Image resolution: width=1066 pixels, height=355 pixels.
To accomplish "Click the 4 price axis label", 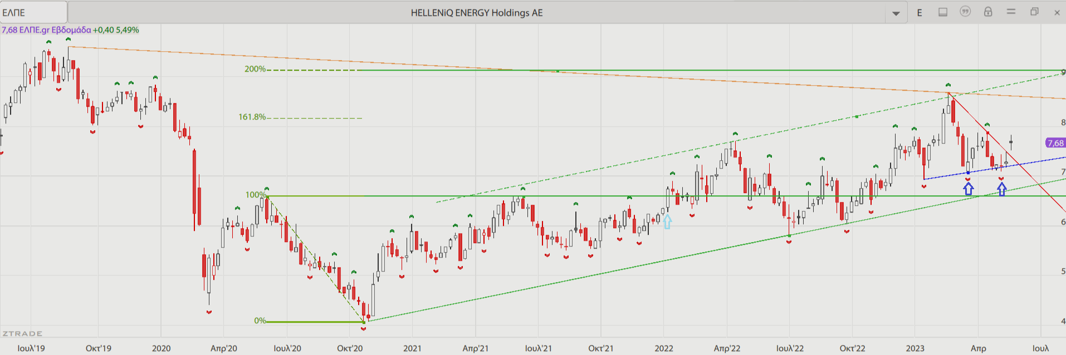I will click(x=1063, y=321).
